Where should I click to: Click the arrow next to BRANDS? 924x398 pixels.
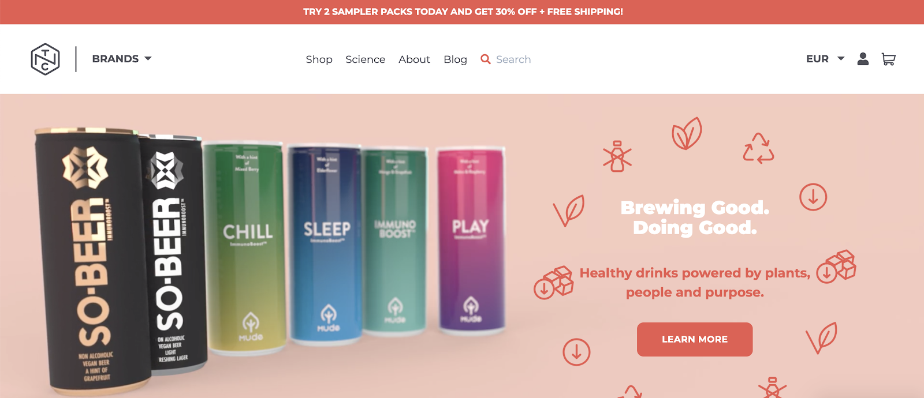point(148,59)
